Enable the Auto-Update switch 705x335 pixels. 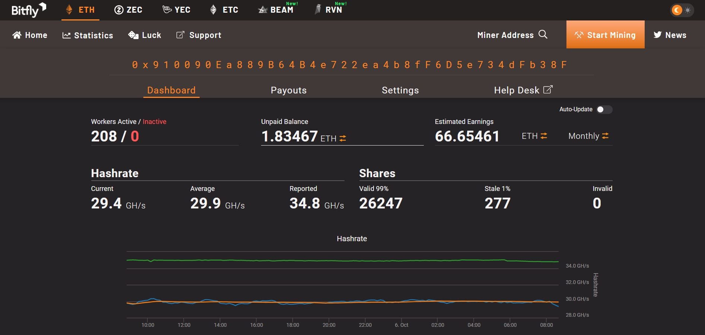point(604,109)
